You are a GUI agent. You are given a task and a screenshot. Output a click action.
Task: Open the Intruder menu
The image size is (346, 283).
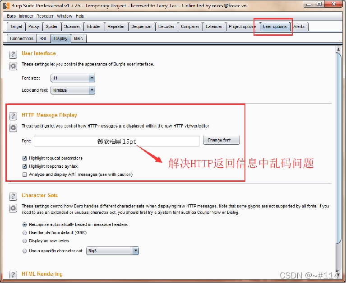[26, 16]
